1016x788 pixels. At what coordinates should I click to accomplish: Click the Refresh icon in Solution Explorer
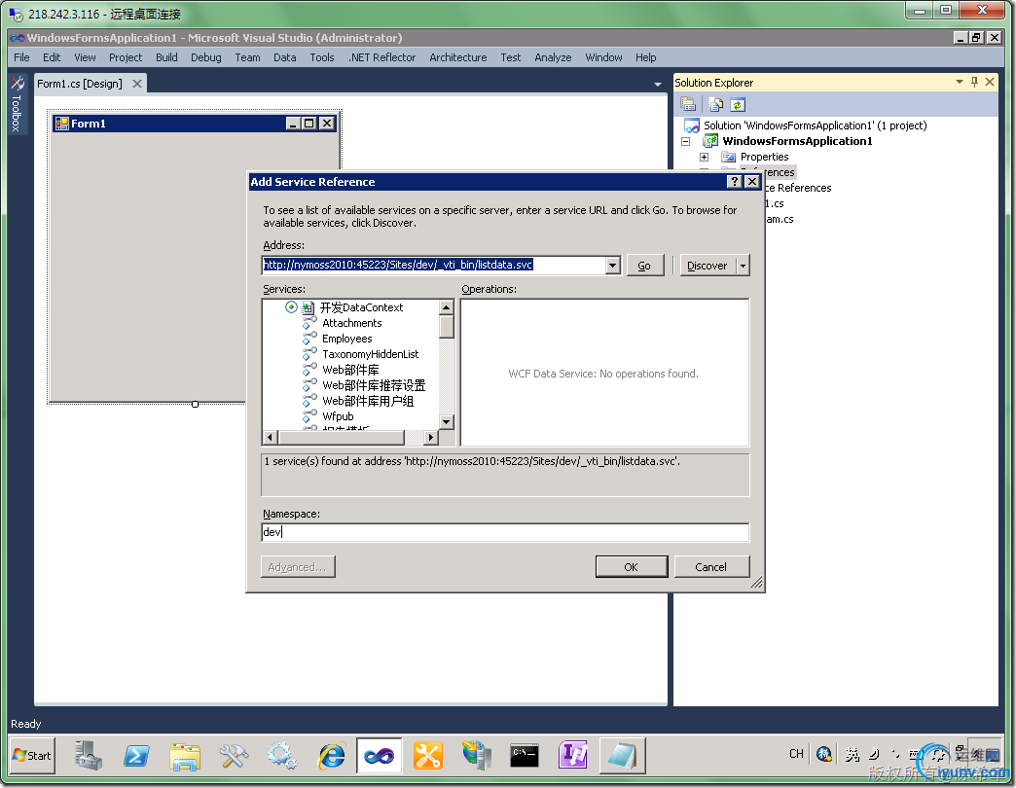point(738,104)
